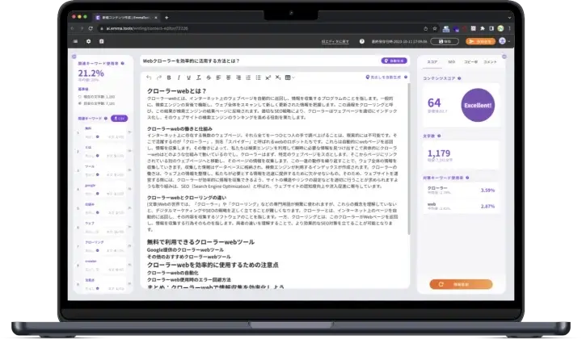The height and width of the screenshot is (339, 582).
Task: Switch to the スコア tab
Action: (432, 61)
